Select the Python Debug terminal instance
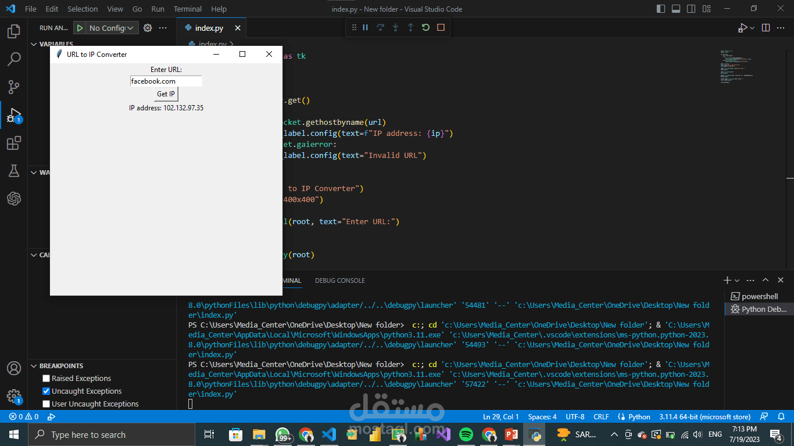The width and height of the screenshot is (794, 446). pos(759,309)
